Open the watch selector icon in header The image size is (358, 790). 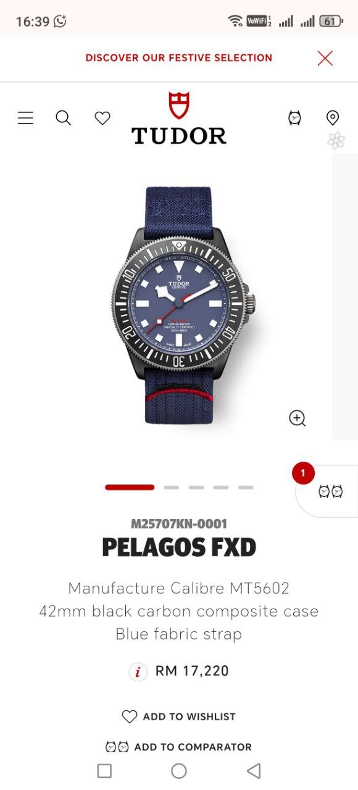[295, 118]
